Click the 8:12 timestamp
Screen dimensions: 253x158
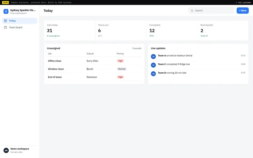point(243,56)
